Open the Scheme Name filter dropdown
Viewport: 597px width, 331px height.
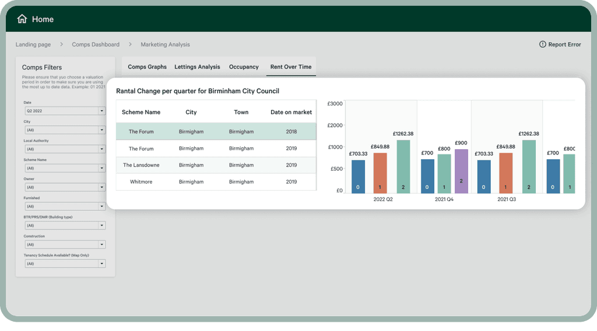point(65,168)
